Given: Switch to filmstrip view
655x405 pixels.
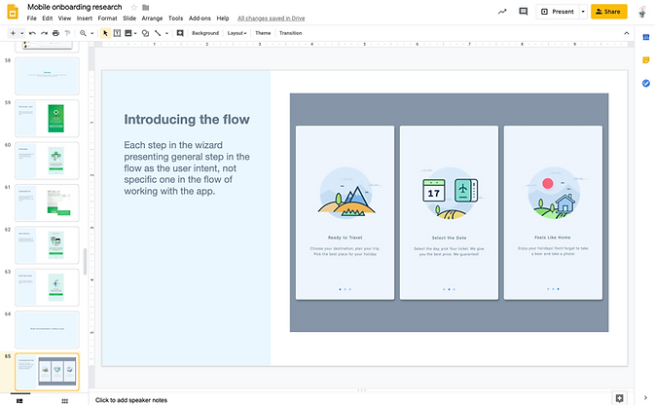Looking at the screenshot, I should pyautogui.click(x=19, y=401).
